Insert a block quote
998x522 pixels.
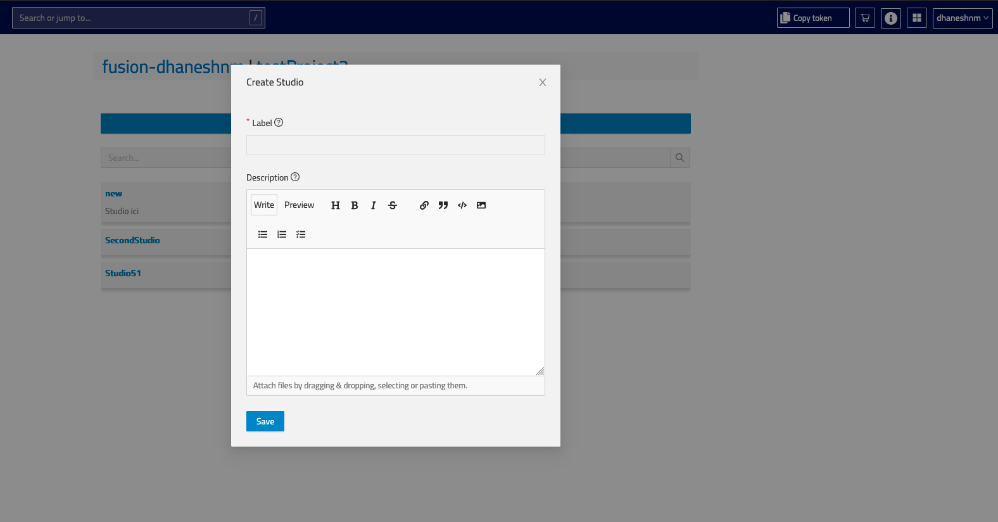click(443, 205)
